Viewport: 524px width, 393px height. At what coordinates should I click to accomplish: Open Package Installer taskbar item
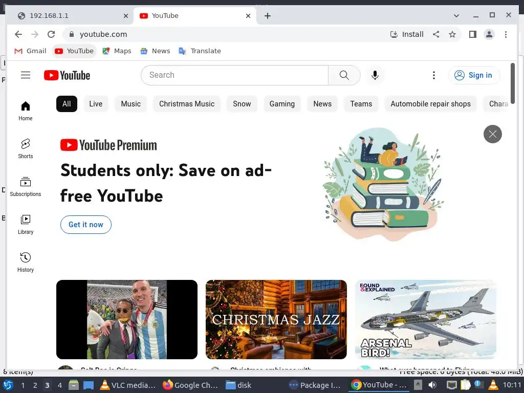[315, 385]
